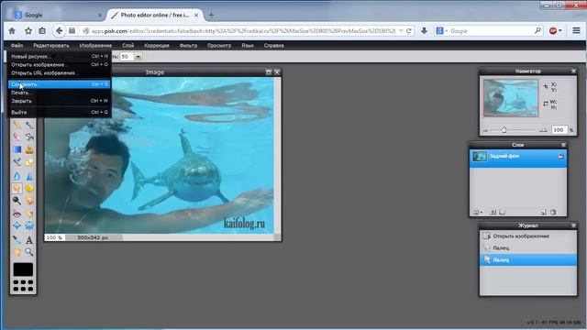The width and height of the screenshot is (587, 330).
Task: Select the Sharpen triangle tool
Action: [x=29, y=175]
